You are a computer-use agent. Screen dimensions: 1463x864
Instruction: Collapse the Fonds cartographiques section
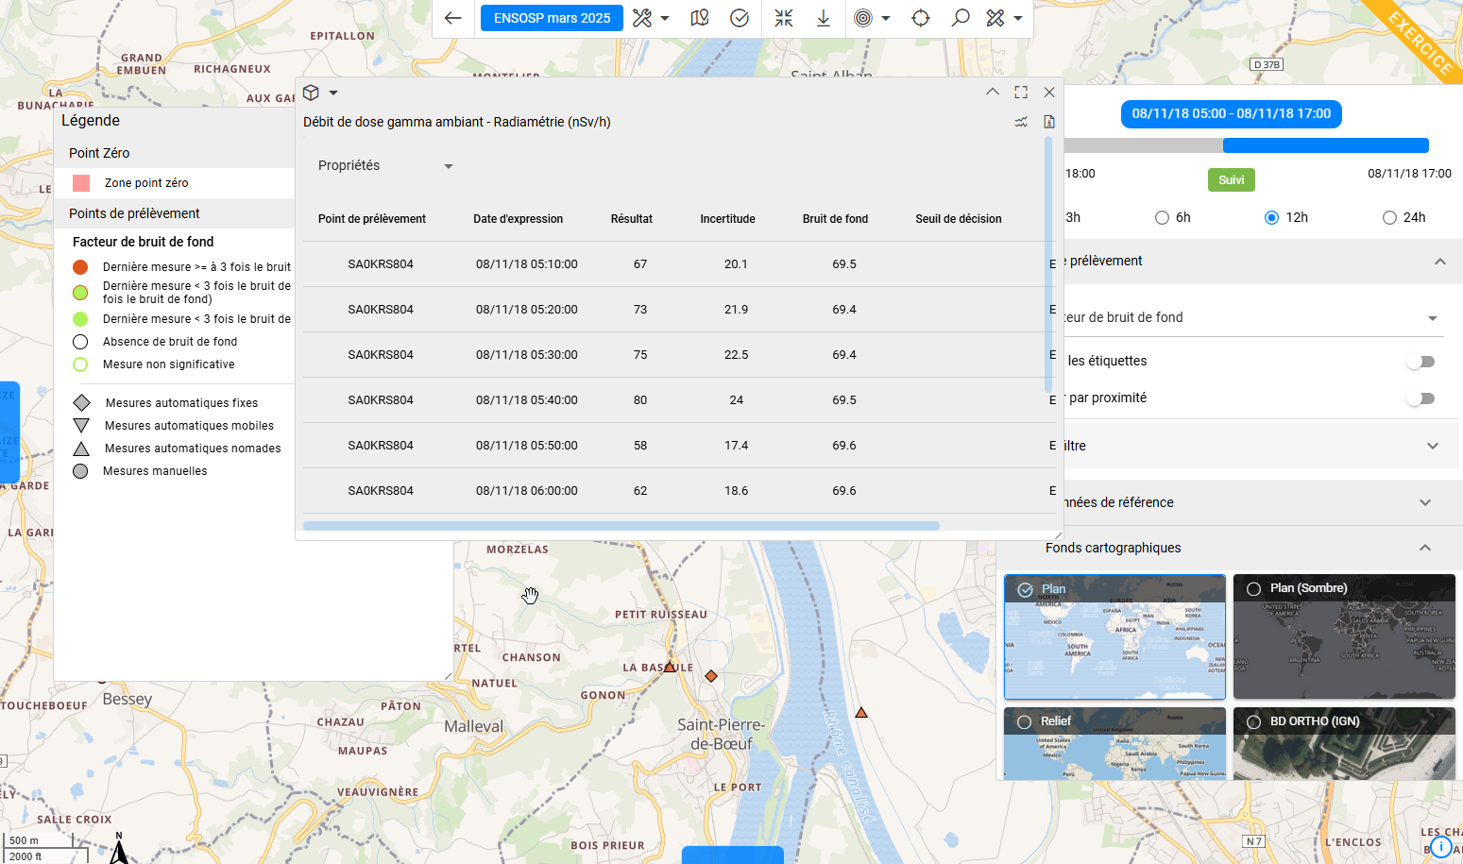click(x=1425, y=548)
